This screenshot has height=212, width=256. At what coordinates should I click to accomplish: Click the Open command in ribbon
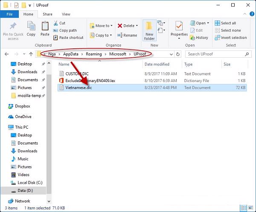coord(199,23)
